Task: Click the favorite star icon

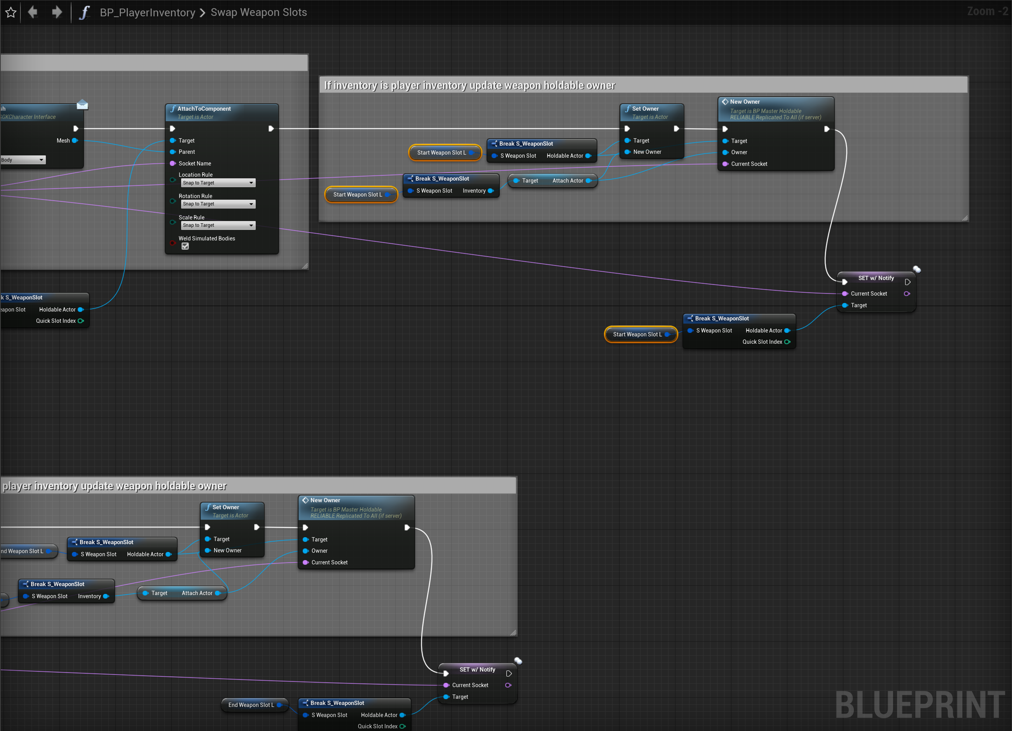Action: [11, 12]
